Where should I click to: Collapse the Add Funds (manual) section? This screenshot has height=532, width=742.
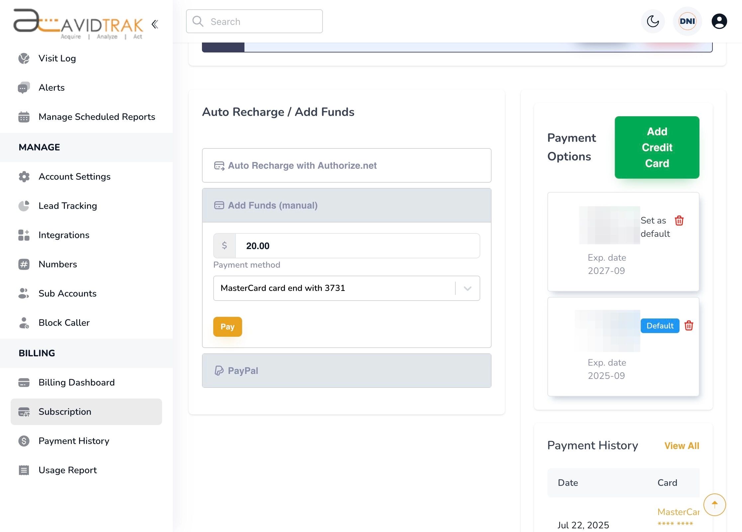[x=347, y=205]
